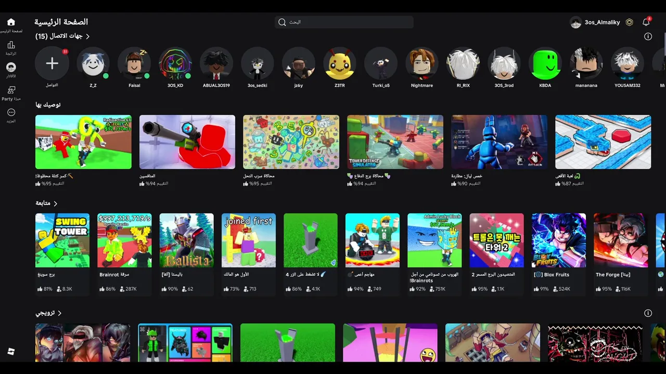The height and width of the screenshot is (374, 666).
Task: Open 3os_sedki friend avatar
Action: [x=258, y=63]
